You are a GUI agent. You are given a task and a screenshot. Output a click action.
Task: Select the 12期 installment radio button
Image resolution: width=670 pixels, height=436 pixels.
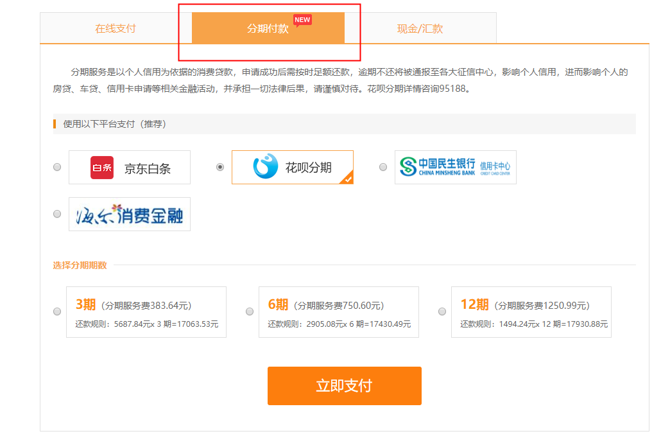click(442, 311)
